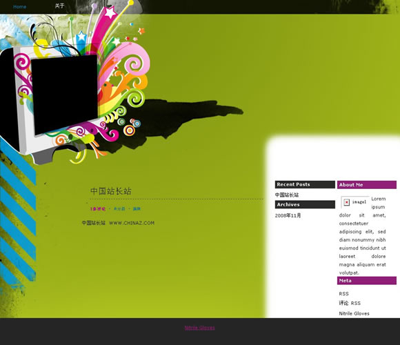Open the 未分类 category link

point(119,209)
